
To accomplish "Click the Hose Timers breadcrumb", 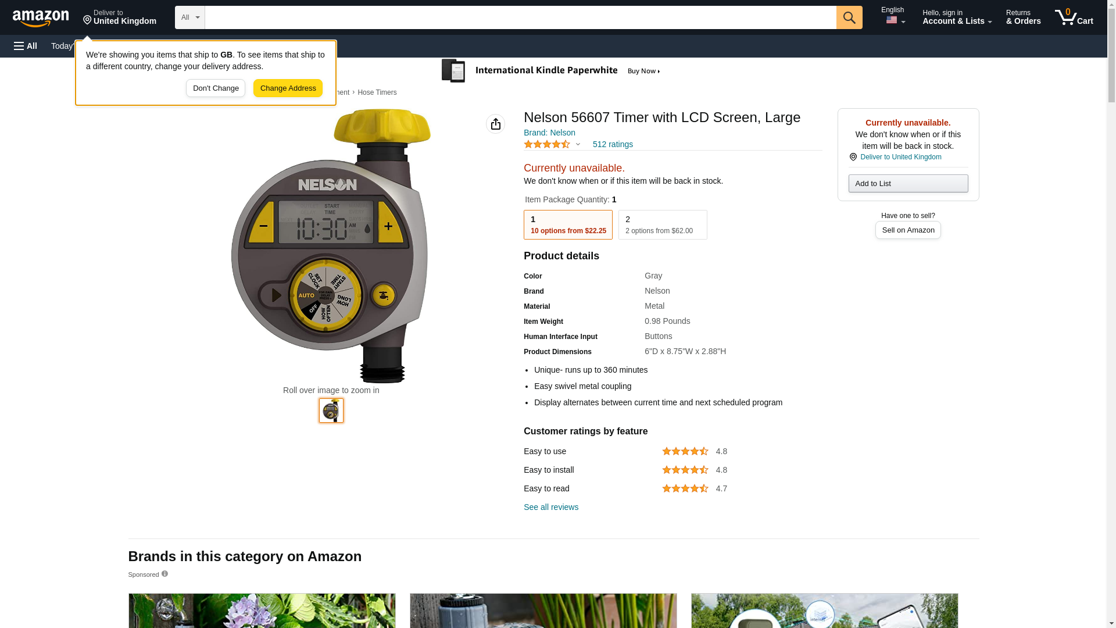I will 377,92.
